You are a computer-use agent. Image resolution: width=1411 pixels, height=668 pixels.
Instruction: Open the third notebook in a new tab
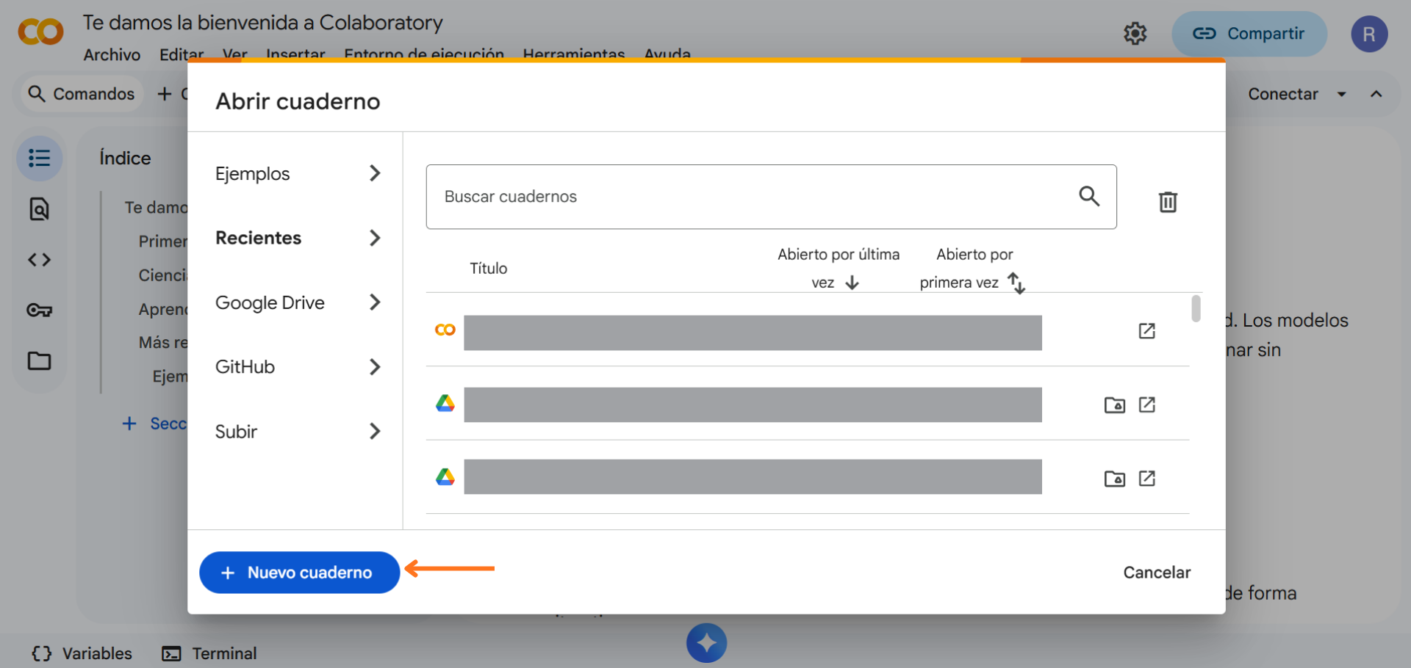1146,479
